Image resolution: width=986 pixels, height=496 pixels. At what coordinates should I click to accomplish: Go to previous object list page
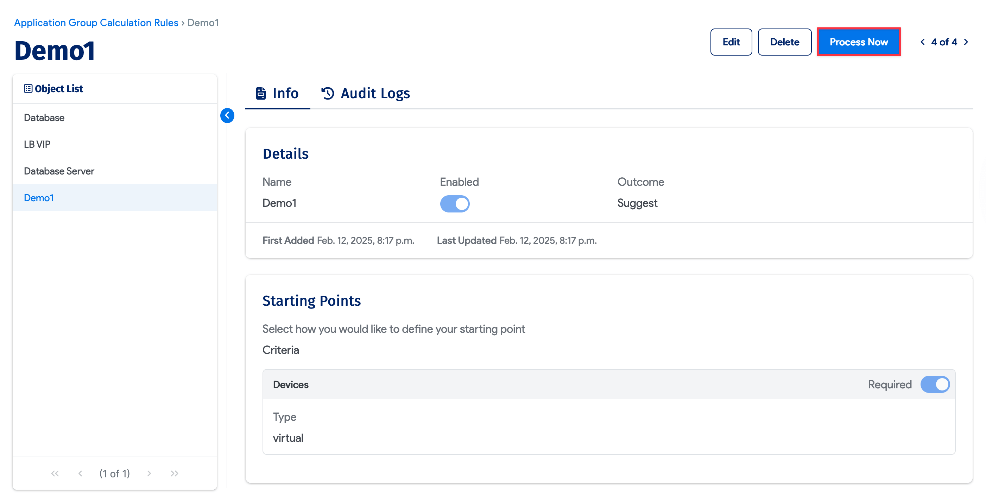pyautogui.click(x=80, y=473)
